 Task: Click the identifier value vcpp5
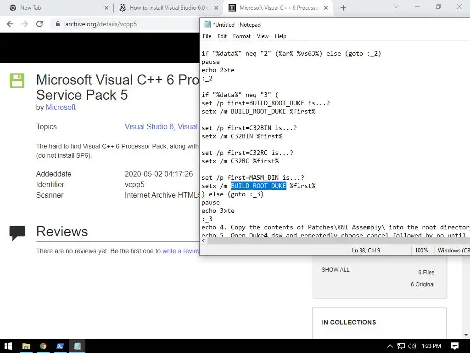coord(134,184)
